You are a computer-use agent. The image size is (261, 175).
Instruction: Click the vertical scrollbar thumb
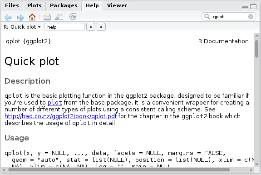point(256,49)
